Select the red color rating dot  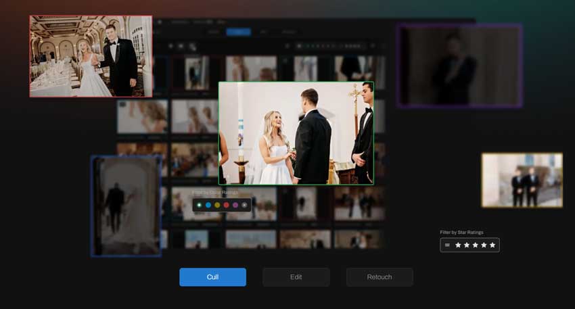click(x=226, y=205)
